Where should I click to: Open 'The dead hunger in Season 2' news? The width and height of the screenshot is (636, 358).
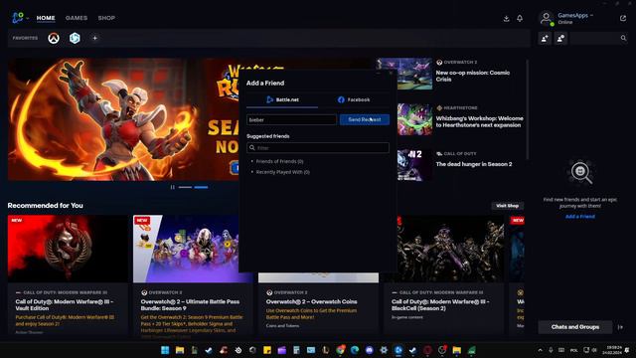474,164
